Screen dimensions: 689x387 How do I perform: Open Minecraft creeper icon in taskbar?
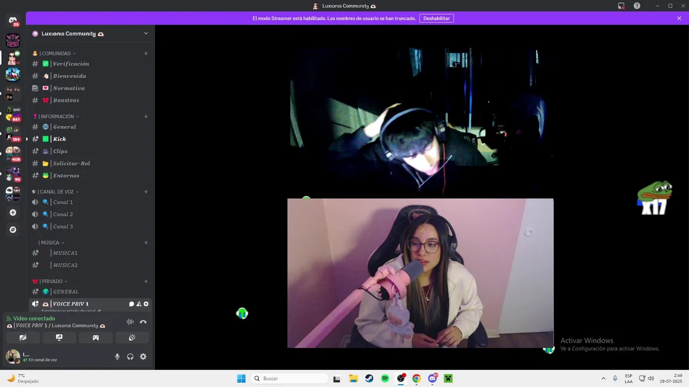[448, 378]
